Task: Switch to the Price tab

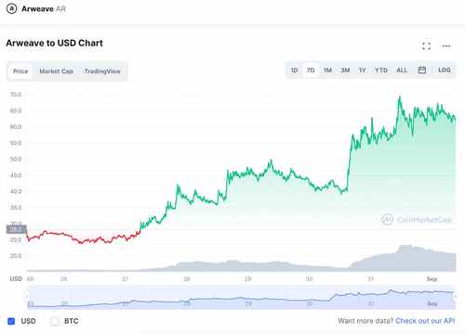Action: click(20, 71)
